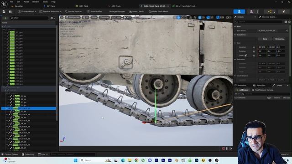The width and height of the screenshot is (292, 164).
Task: Switch to Skeleton editor mode
Action: coord(239,11)
